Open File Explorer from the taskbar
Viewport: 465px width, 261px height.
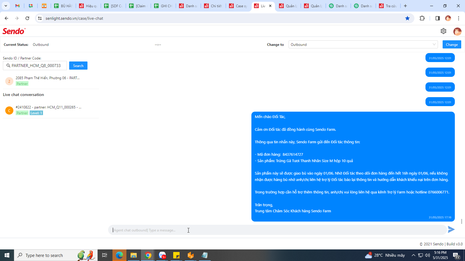(133, 255)
